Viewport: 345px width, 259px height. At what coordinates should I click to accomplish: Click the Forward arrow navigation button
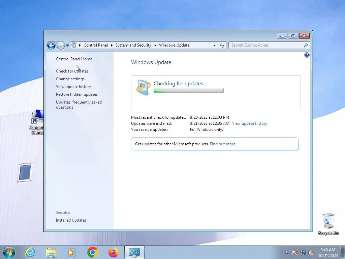61,46
